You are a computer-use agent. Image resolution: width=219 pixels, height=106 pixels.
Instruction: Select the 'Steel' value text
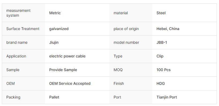(x=161, y=13)
